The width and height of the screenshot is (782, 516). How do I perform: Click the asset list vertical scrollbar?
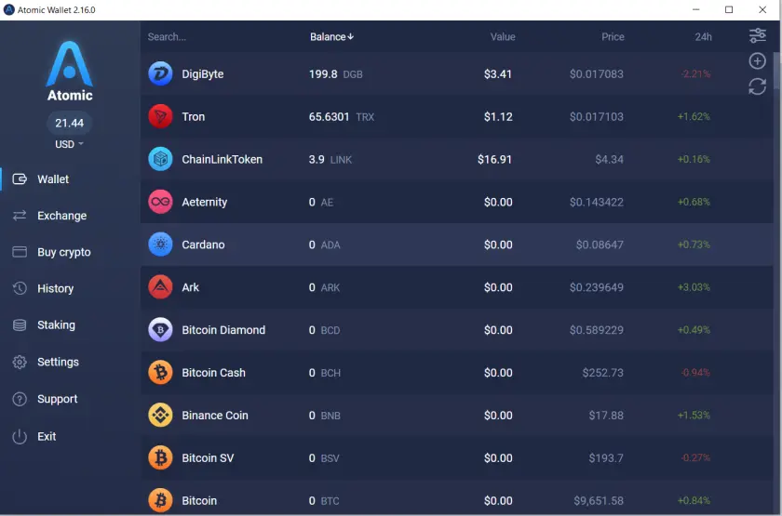tap(776, 71)
